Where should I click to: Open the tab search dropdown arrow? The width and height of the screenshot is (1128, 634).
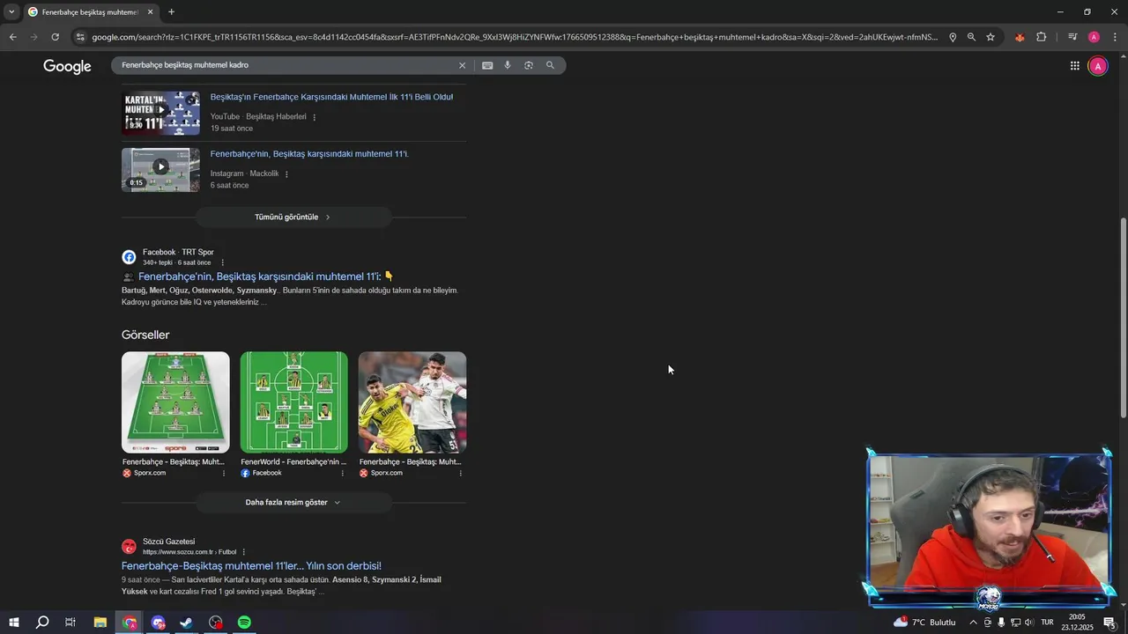coord(11,12)
